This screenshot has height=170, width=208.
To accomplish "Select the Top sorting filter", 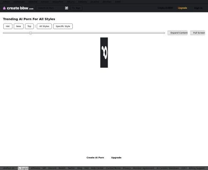I will [29, 26].
